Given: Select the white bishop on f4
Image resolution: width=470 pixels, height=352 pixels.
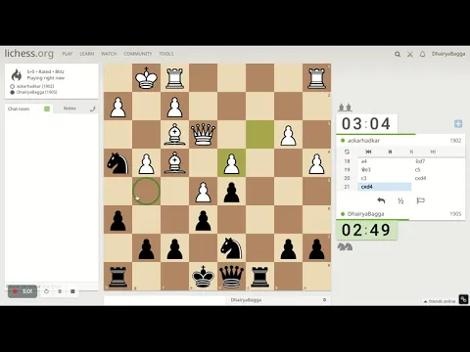Looking at the screenshot, I should pos(174,162).
